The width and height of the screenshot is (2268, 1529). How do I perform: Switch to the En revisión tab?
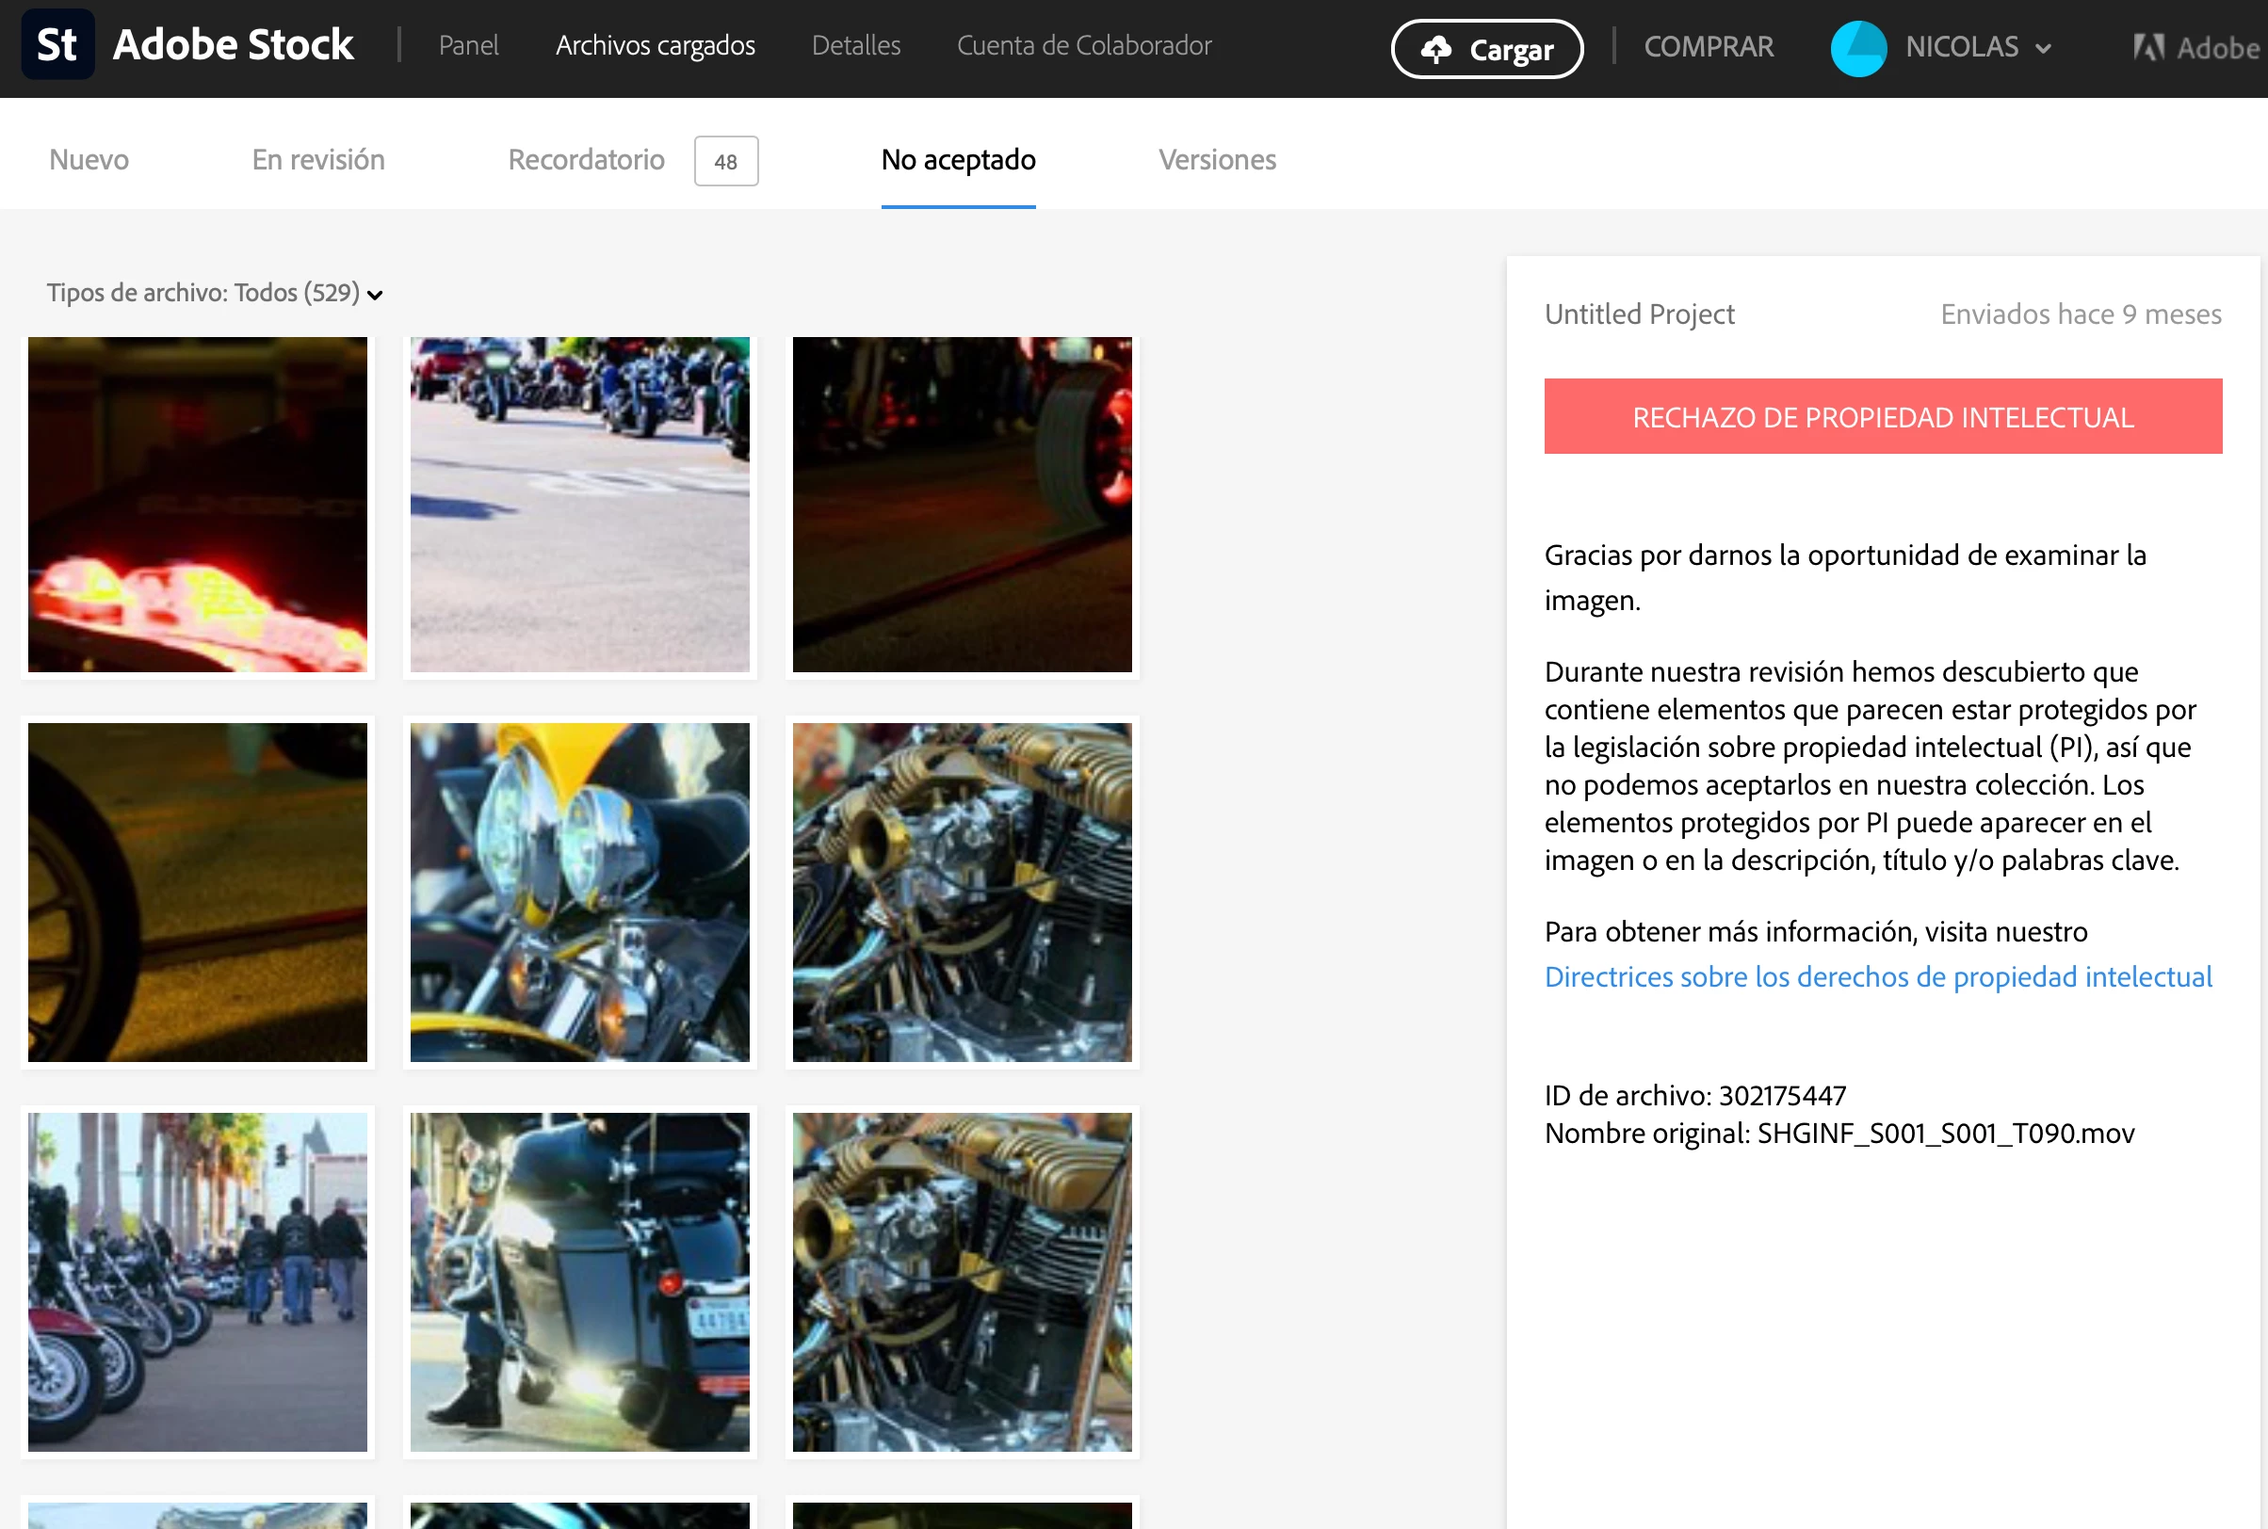pyautogui.click(x=318, y=160)
